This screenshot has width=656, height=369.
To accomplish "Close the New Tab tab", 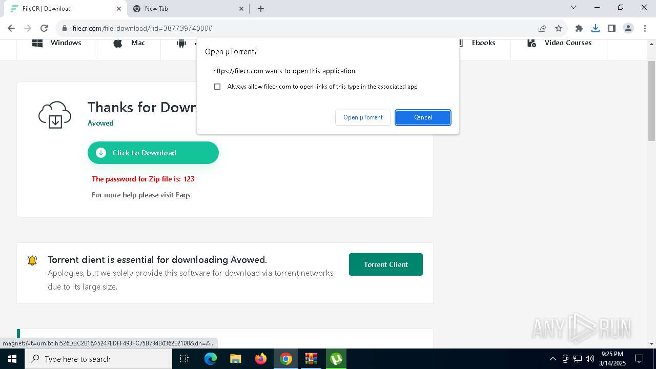I will point(242,8).
